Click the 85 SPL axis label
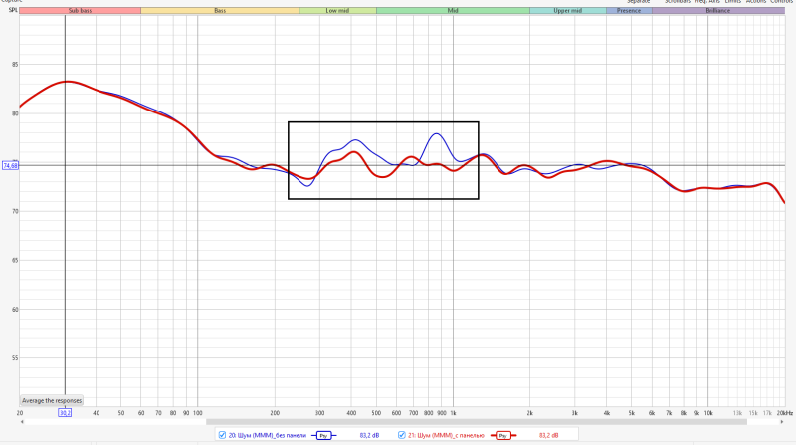The height and width of the screenshot is (445, 796). click(x=15, y=65)
